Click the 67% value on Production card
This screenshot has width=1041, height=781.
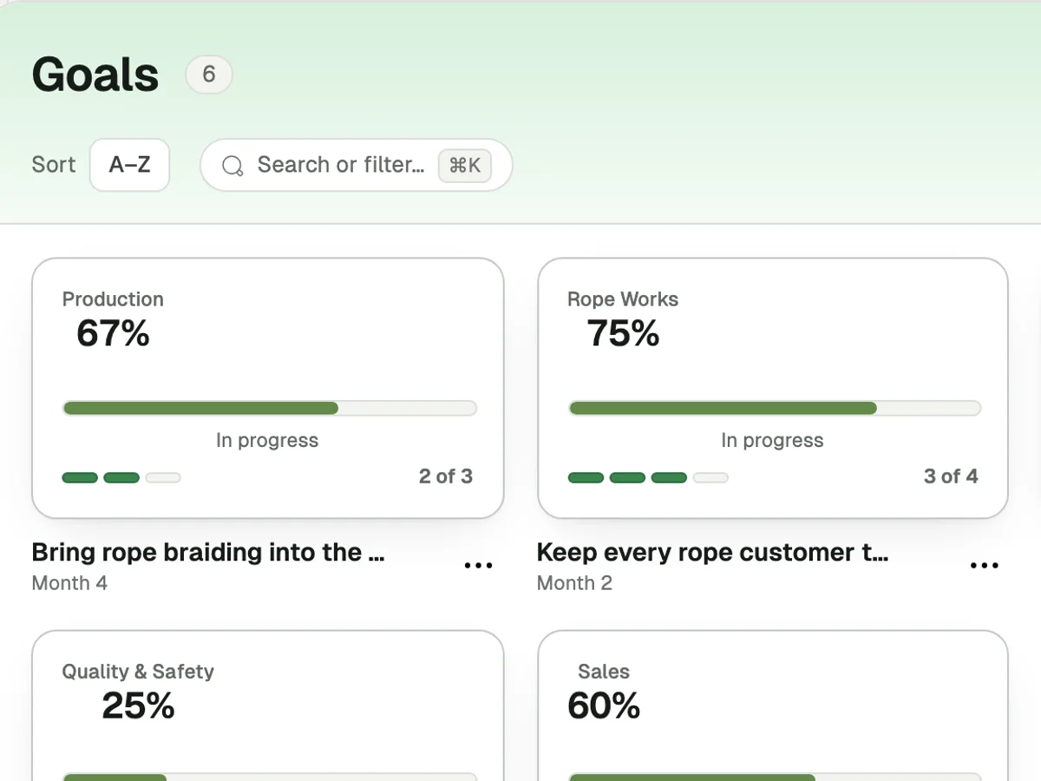(x=113, y=333)
